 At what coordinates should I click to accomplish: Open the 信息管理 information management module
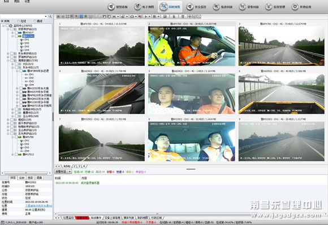(x=275, y=7)
